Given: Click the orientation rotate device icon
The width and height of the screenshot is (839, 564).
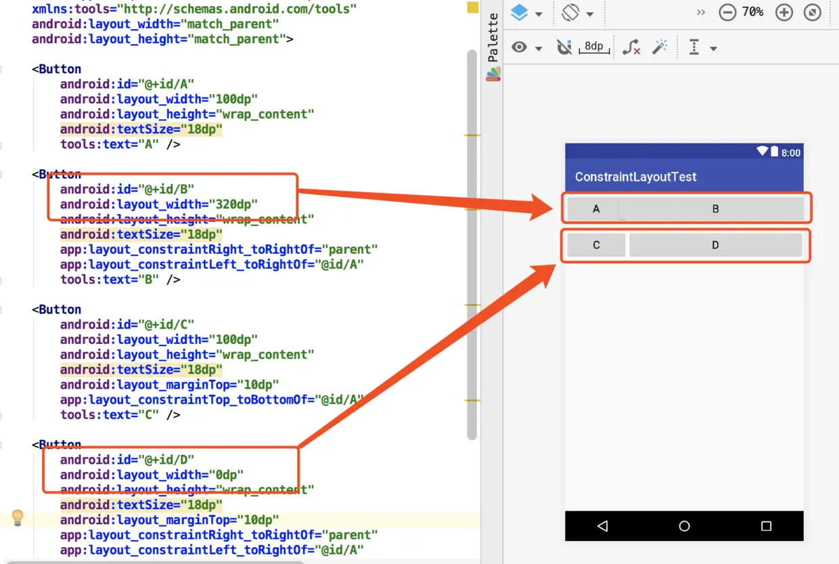Looking at the screenshot, I should (x=570, y=13).
